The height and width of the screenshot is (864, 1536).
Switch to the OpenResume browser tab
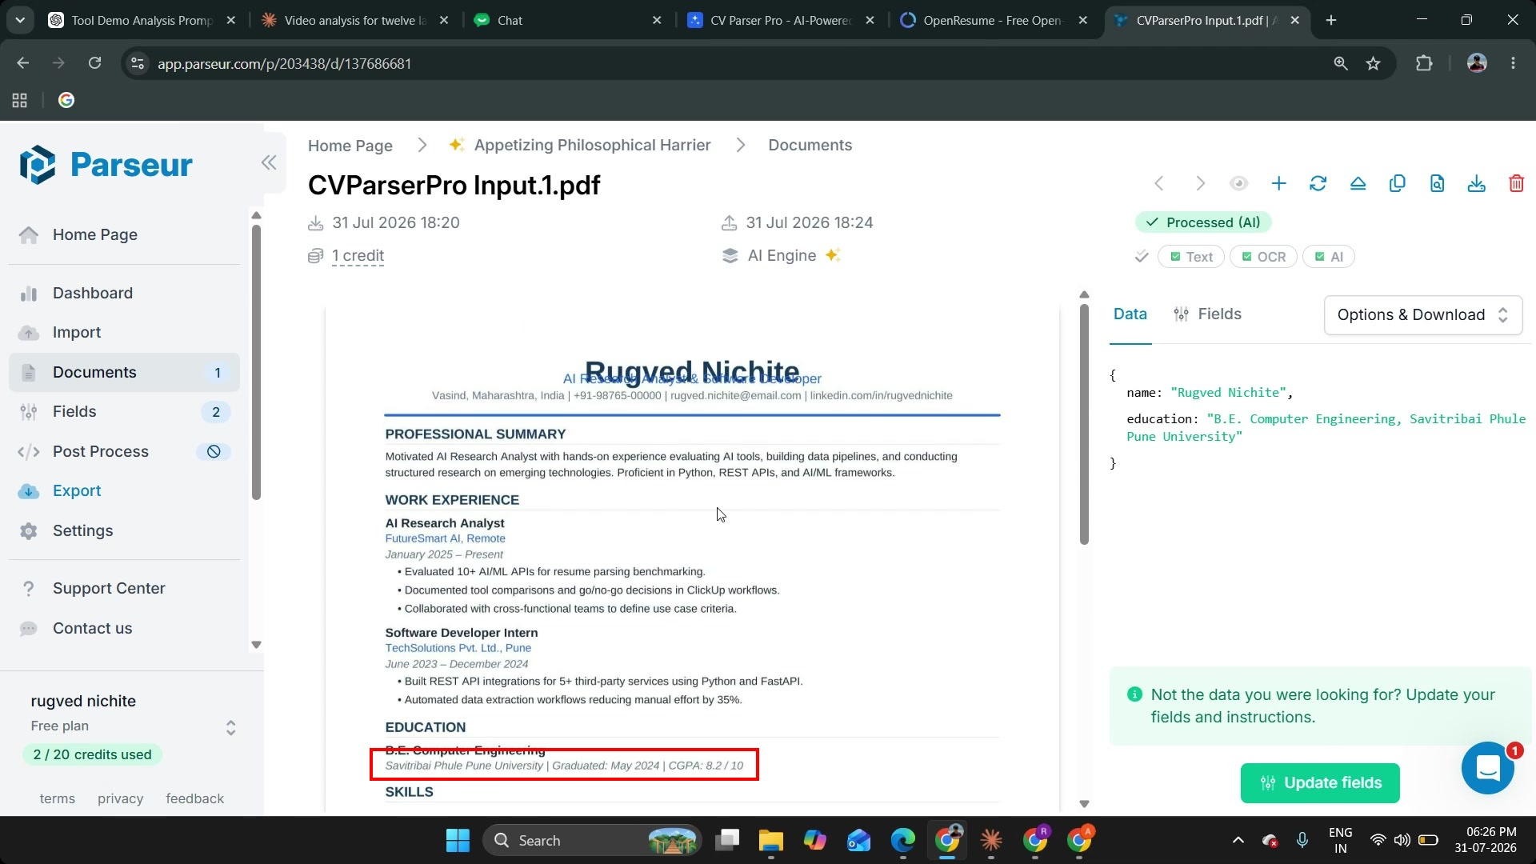tap(994, 20)
